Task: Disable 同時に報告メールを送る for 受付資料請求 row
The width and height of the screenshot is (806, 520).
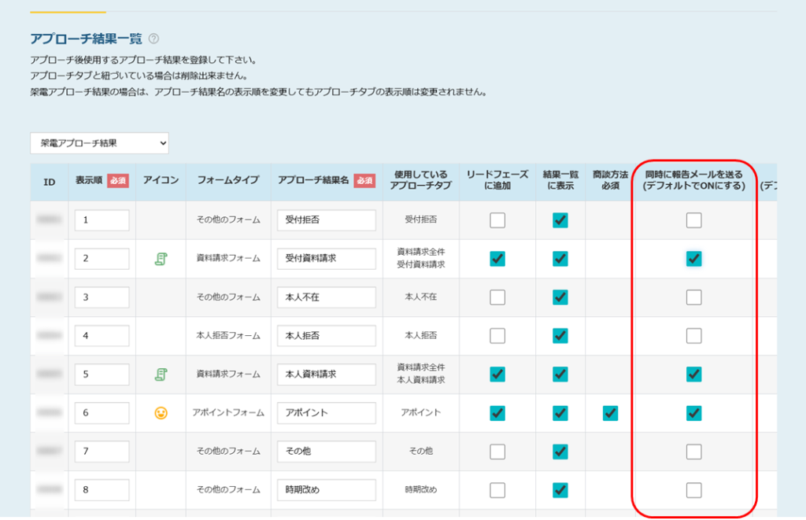Action: tap(693, 259)
